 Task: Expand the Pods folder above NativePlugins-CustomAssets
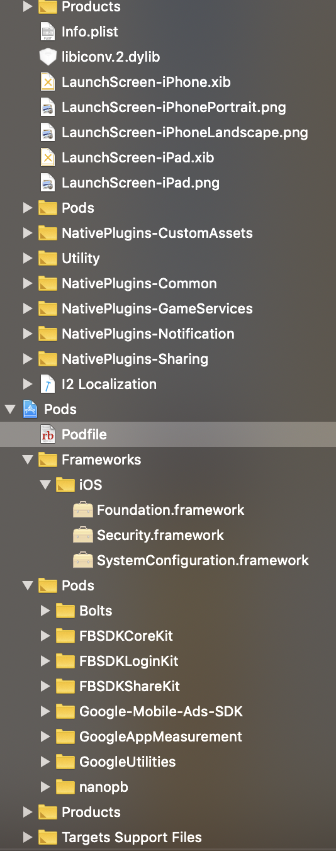[x=27, y=208]
